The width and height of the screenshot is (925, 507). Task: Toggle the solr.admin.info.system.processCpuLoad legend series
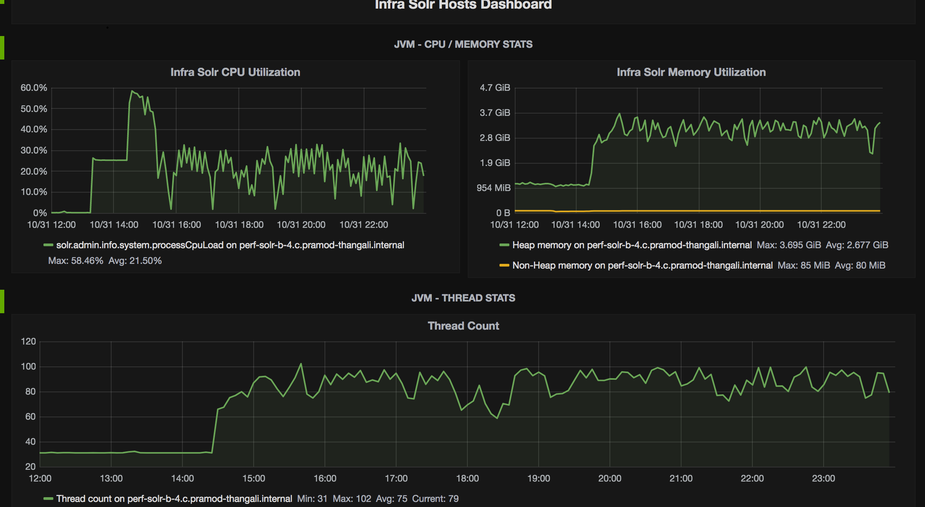pyautogui.click(x=230, y=245)
